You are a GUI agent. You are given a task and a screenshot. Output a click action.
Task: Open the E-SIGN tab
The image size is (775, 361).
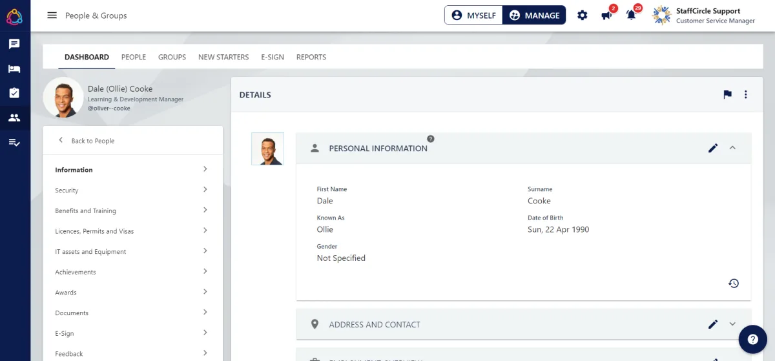point(273,57)
